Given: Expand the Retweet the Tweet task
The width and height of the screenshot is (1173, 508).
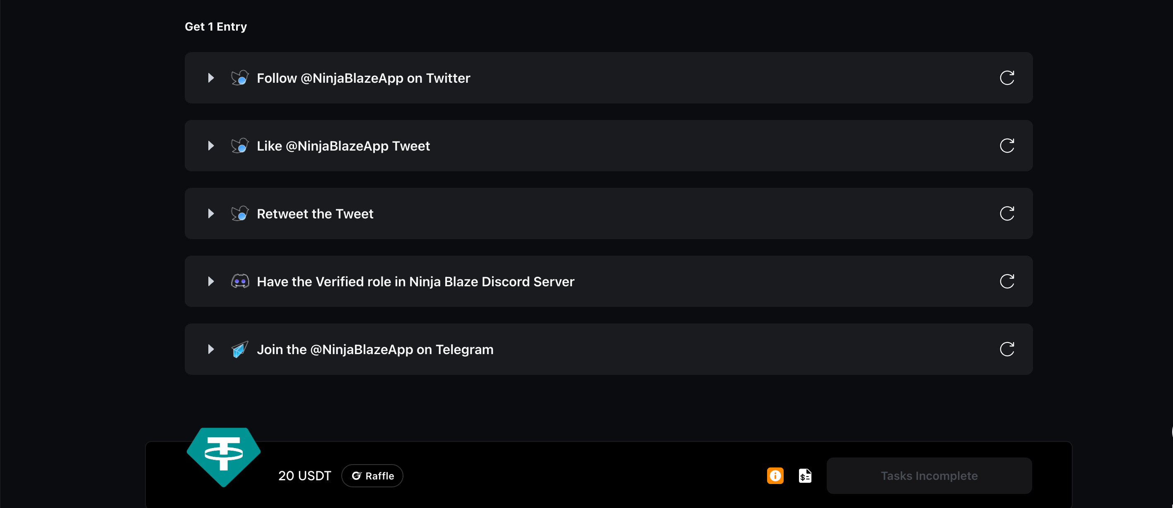Looking at the screenshot, I should (211, 213).
